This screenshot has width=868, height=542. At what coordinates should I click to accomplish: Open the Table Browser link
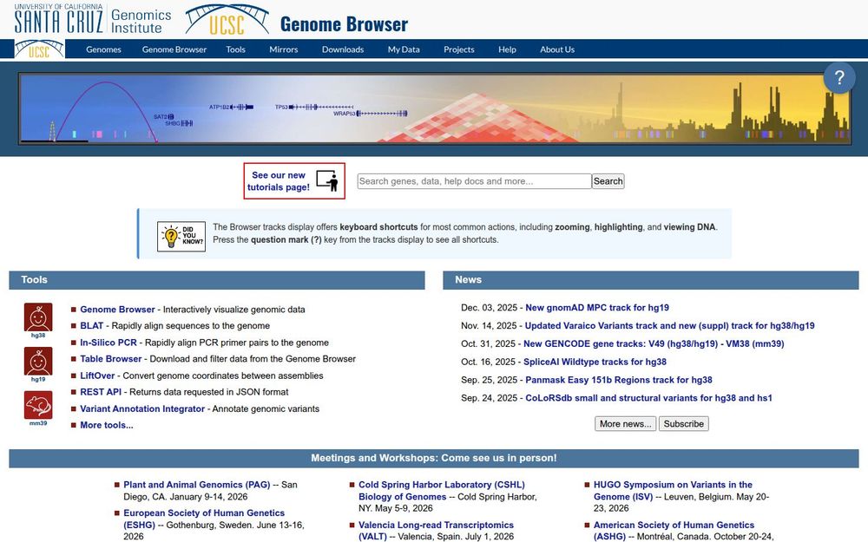point(111,359)
